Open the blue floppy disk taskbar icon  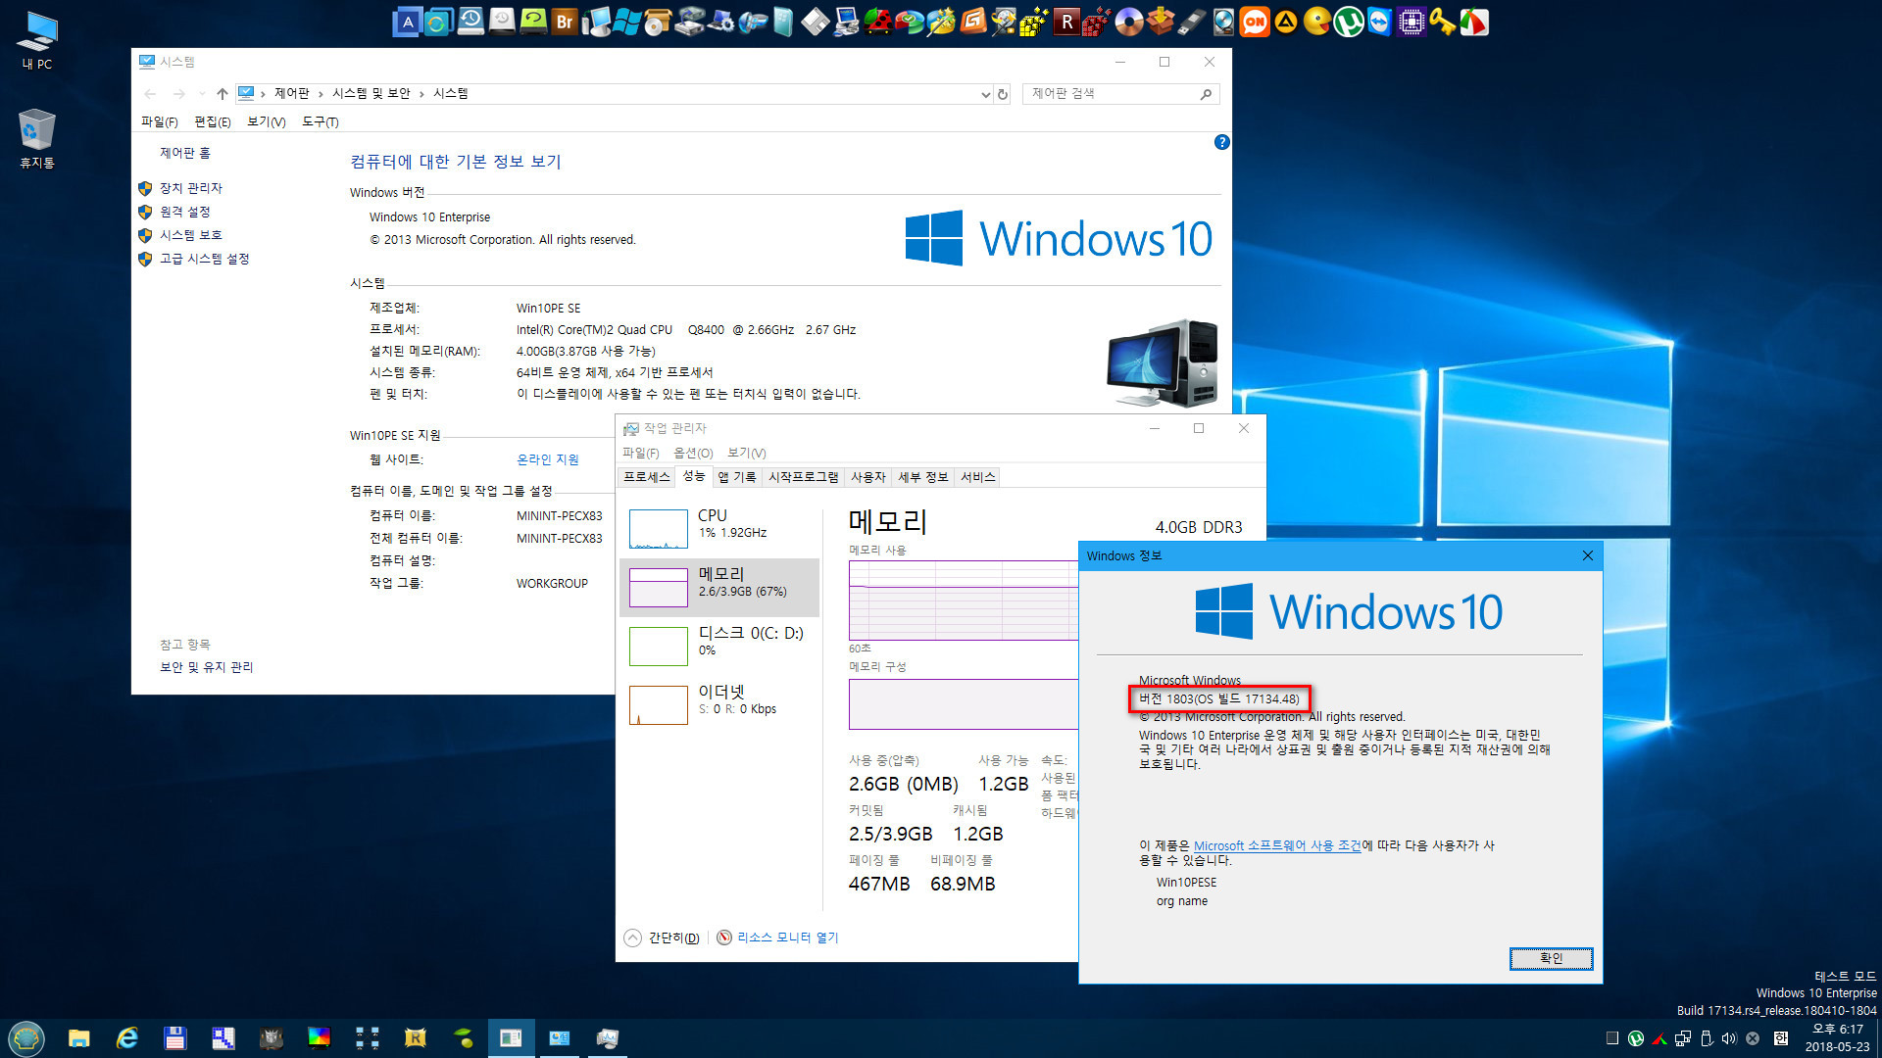click(175, 1038)
